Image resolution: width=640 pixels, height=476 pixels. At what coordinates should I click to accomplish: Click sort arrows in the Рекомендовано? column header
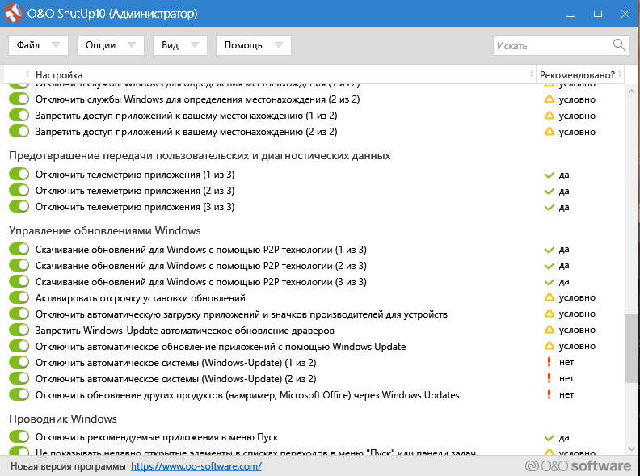pyautogui.click(x=620, y=74)
